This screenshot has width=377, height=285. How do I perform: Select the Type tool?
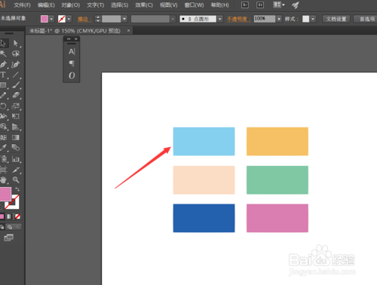point(3,75)
